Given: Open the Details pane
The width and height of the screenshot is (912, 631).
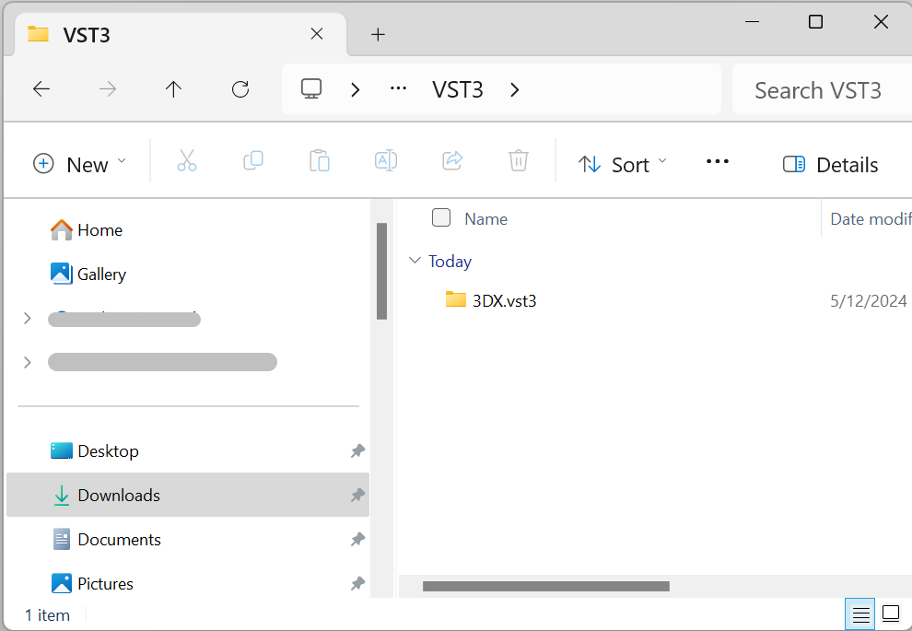Looking at the screenshot, I should [831, 164].
